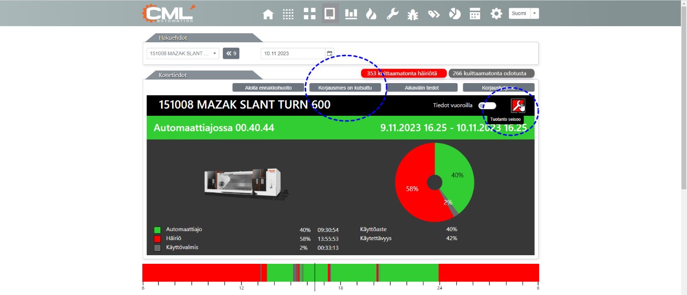Open the machine selector dropdown 151008 MAZAK
This screenshot has width=687, height=295.
coord(183,53)
